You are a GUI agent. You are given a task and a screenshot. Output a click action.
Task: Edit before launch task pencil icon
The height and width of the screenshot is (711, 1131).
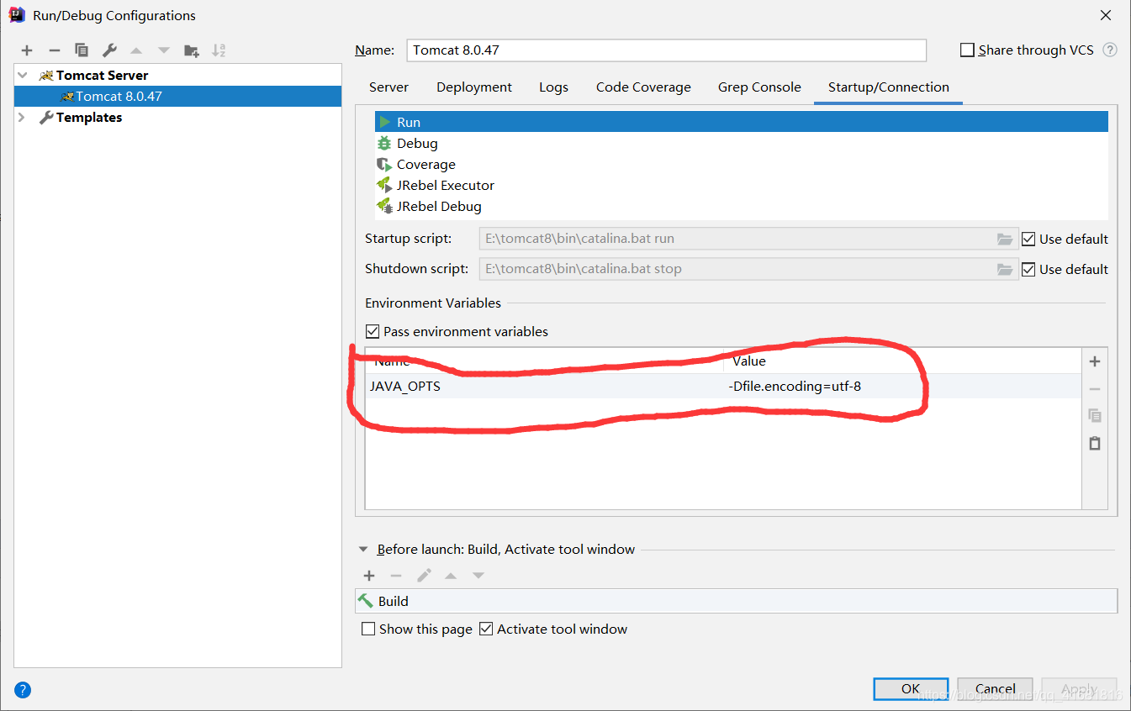(x=424, y=576)
